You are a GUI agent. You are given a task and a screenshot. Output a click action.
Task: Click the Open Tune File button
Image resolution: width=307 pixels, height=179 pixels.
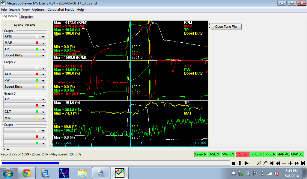[226, 27]
